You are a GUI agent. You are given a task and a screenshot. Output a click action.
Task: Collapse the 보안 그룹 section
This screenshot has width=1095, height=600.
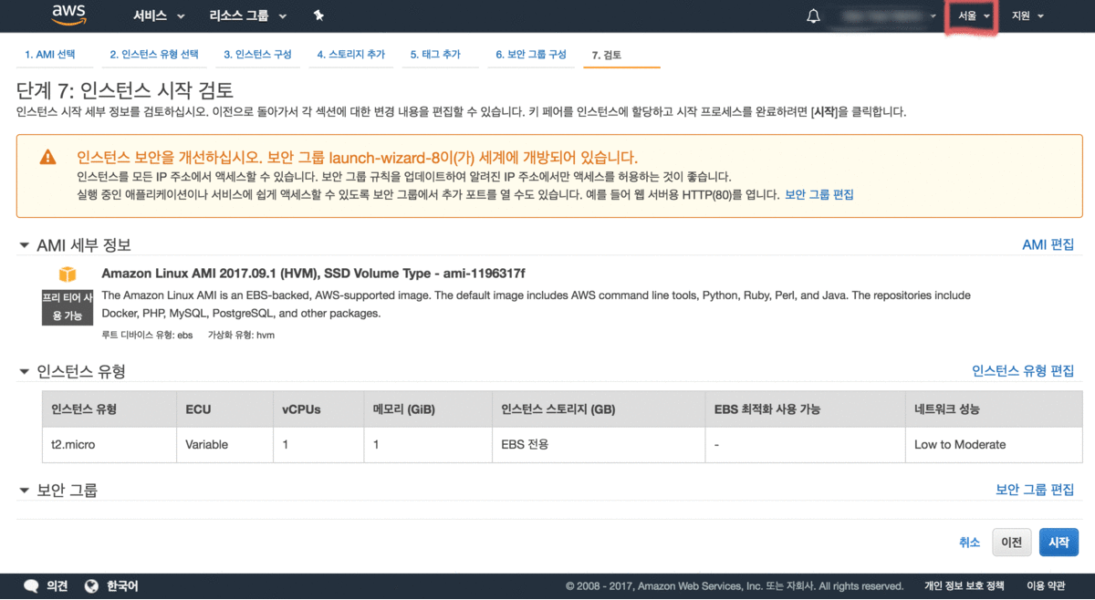pos(24,491)
